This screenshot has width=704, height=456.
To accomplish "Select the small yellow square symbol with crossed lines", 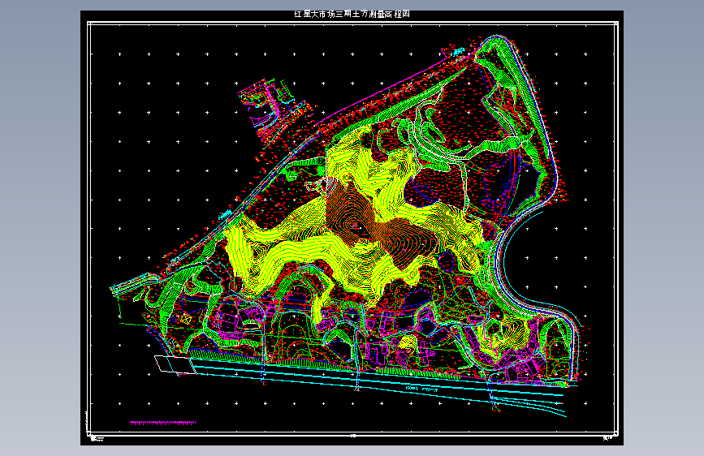I will point(186,319).
